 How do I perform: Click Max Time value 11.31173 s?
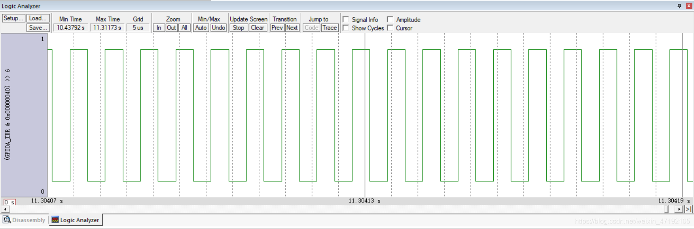point(107,27)
